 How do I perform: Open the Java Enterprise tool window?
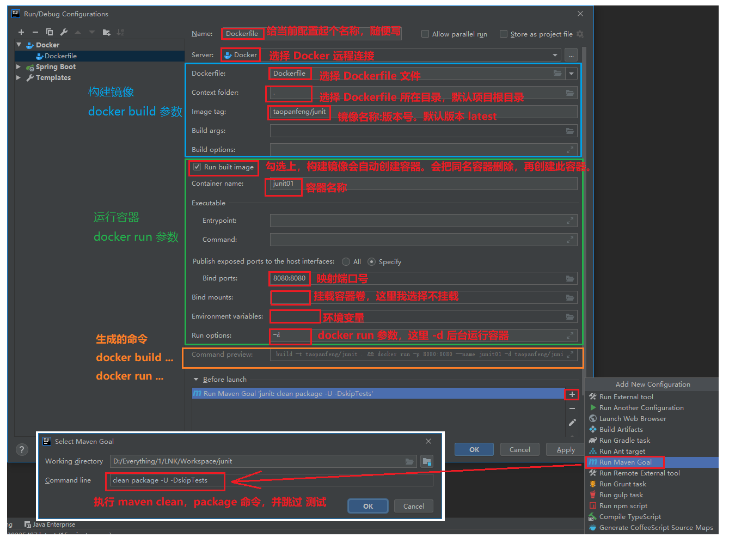50,524
